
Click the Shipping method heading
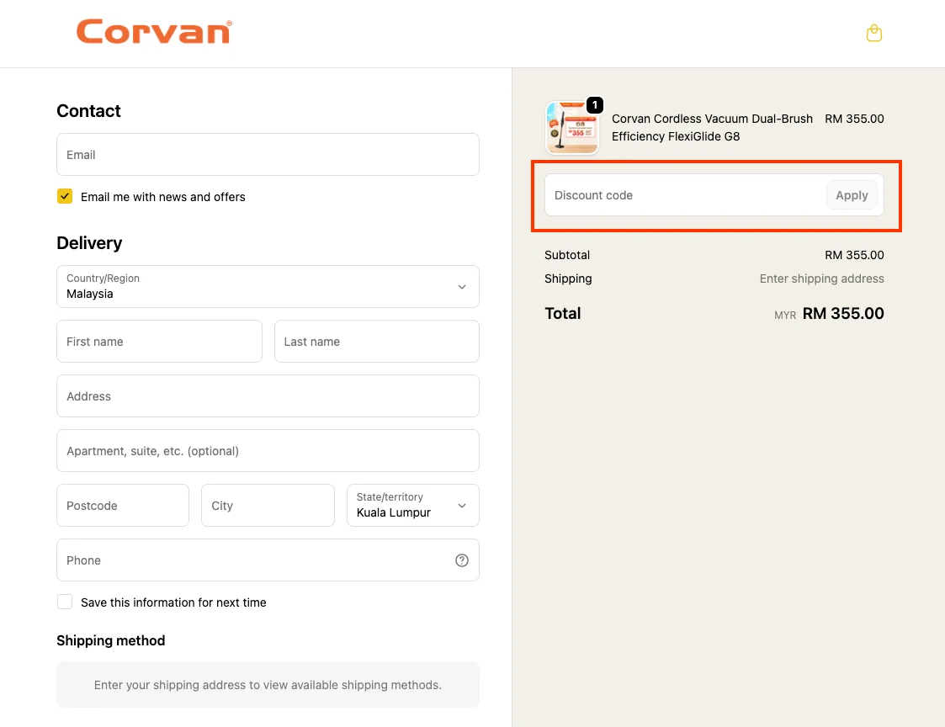(x=111, y=640)
